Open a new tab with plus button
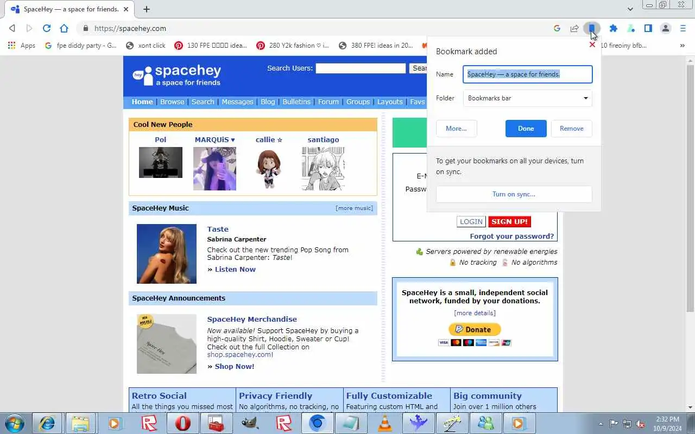Viewport: 695px width, 434px height. [x=147, y=9]
